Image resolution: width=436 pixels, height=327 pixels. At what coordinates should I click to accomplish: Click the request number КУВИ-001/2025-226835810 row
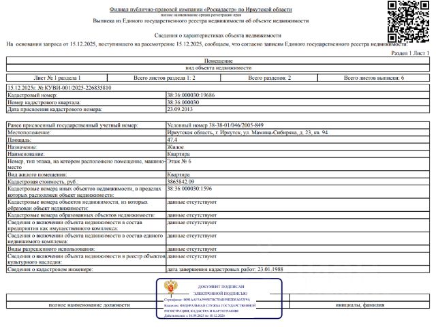(x=218, y=88)
